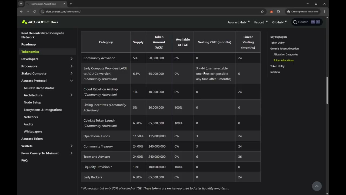The width and height of the screenshot is (346, 195).
Task: Click the search magnifier icon
Action: tap(295, 22)
